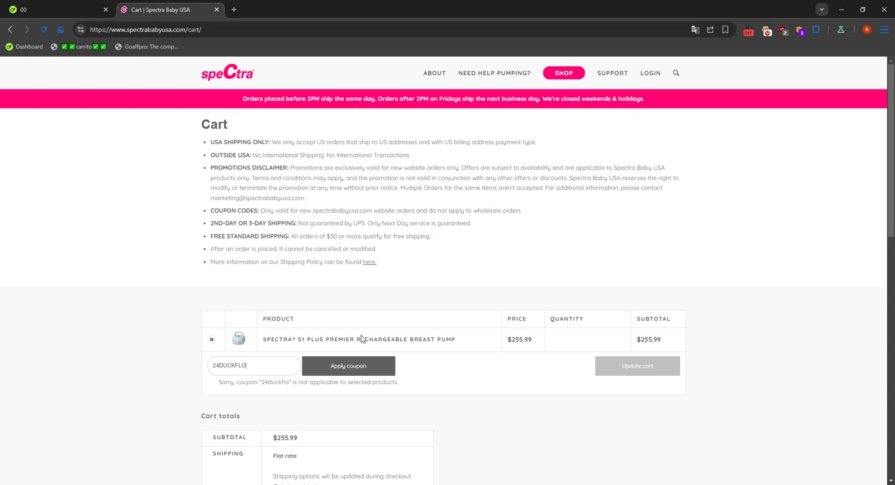The image size is (895, 485).
Task: Click the browser forward arrow
Action: pyautogui.click(x=27, y=29)
